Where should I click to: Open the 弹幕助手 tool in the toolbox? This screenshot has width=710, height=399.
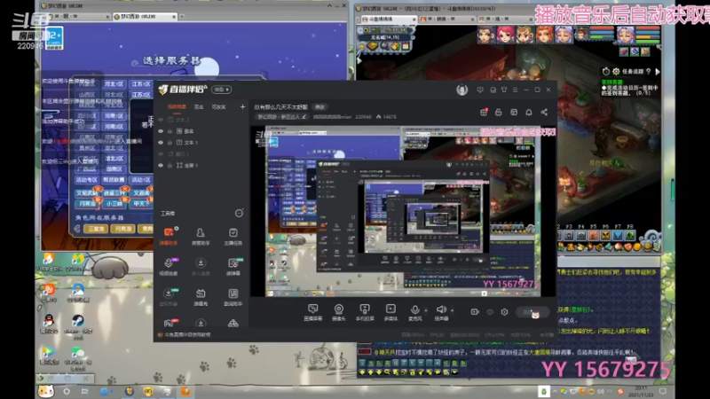click(169, 236)
